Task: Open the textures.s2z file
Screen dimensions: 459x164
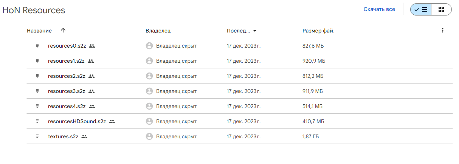Action: pyautogui.click(x=63, y=136)
